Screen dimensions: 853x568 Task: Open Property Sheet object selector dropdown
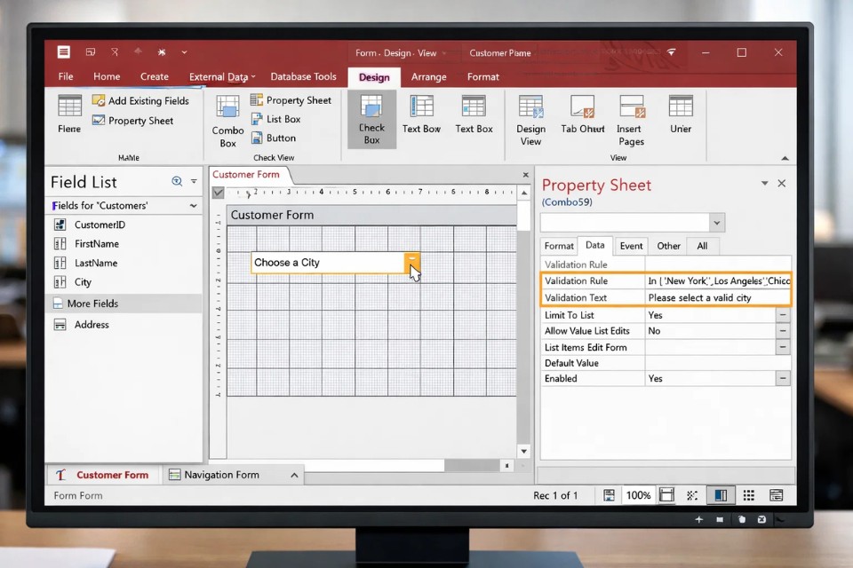(x=717, y=223)
